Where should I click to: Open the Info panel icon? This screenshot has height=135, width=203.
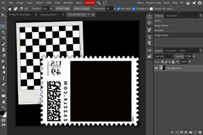coord(149,17)
